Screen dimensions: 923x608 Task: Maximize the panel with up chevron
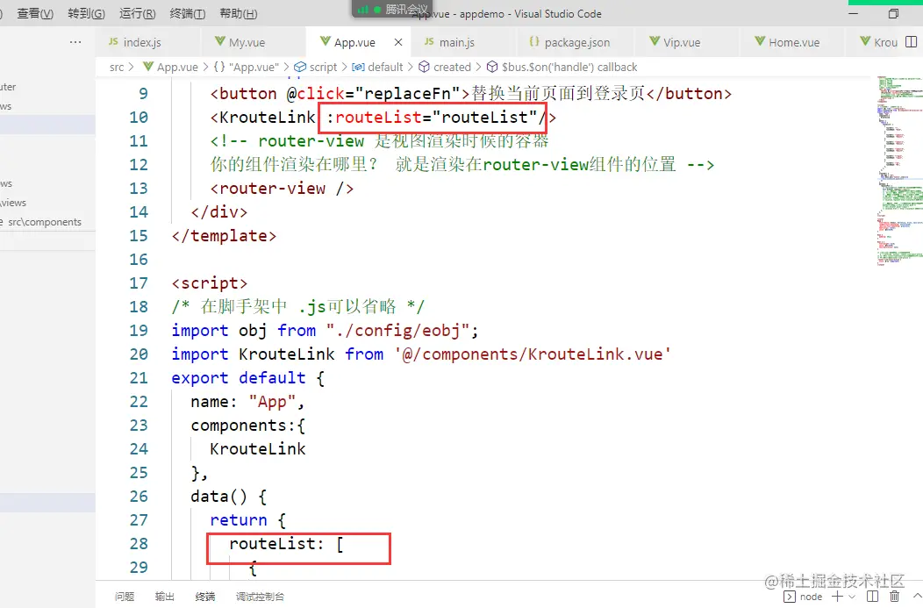pyautogui.click(x=917, y=597)
